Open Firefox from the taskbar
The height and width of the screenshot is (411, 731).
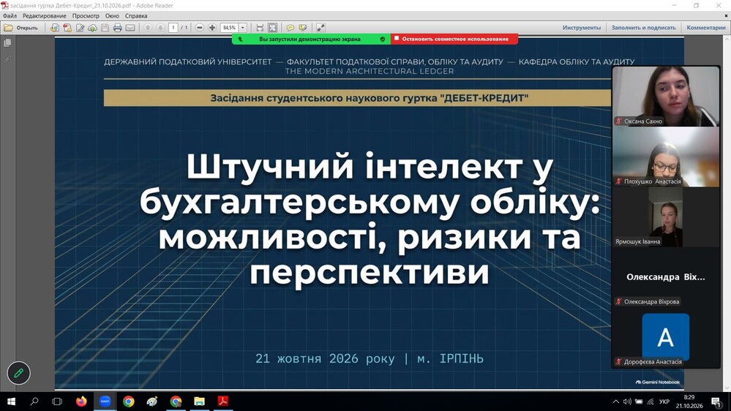coord(81,401)
